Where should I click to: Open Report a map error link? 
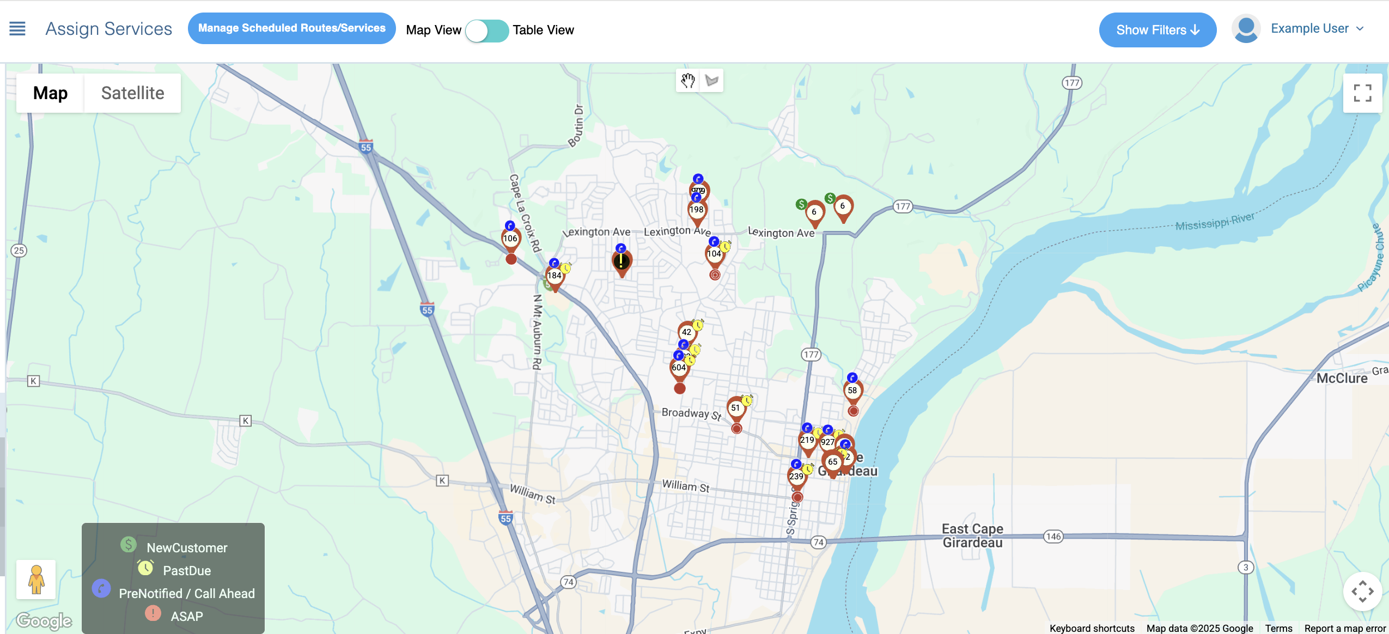click(1344, 628)
